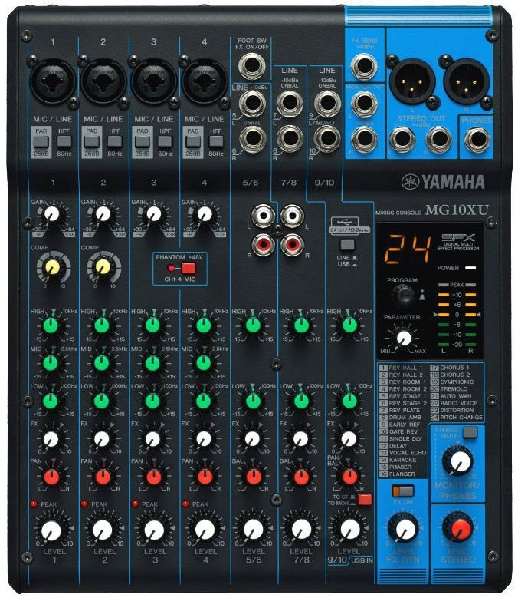The height and width of the screenshot is (598, 518).
Task: Click the FX SEND output jack
Action: pyautogui.click(x=364, y=65)
